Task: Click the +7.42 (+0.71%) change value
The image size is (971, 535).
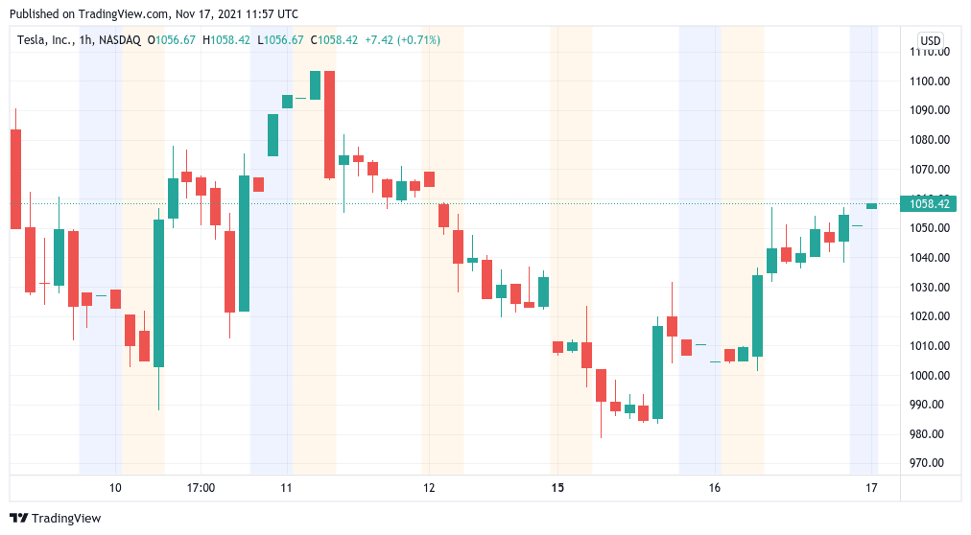Action: 399,40
